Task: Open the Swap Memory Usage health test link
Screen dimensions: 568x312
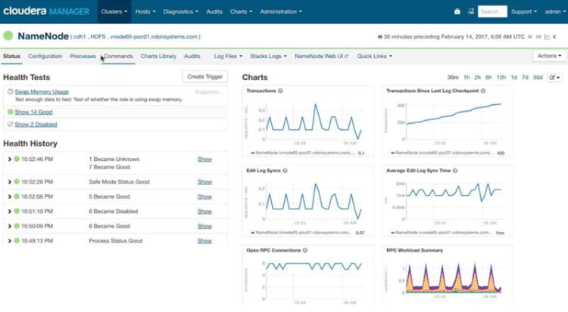Action: (42, 92)
